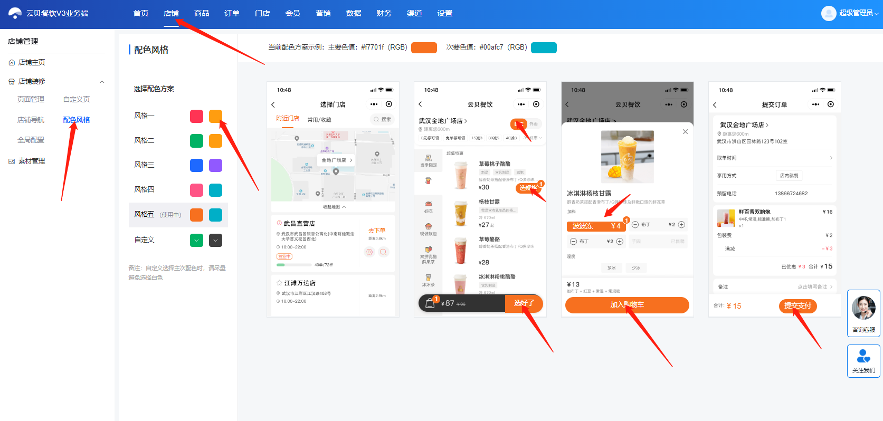883x421 pixels.
Task: Open the 自定义 primary color dropdown
Action: click(x=196, y=240)
